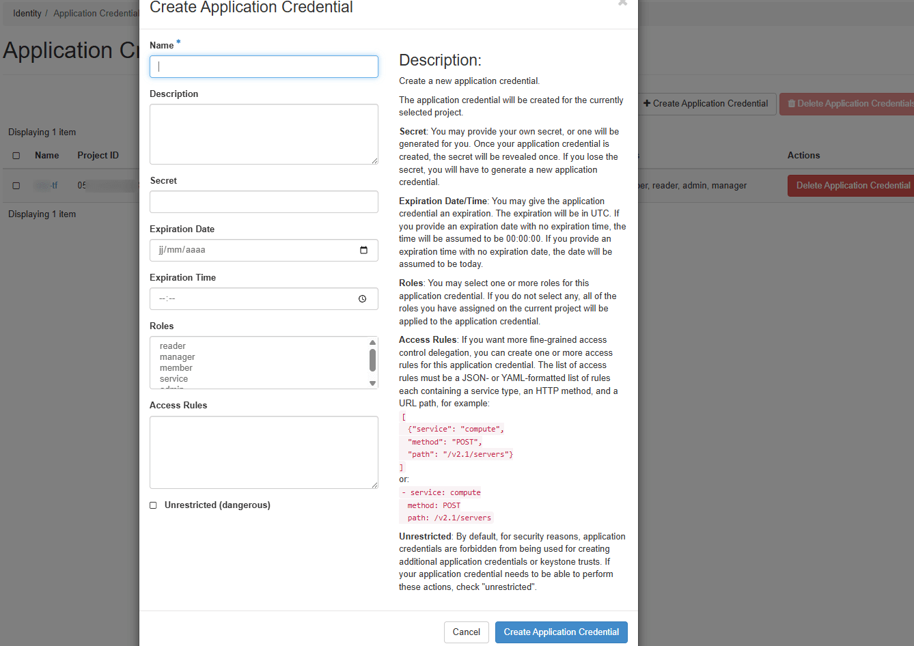
Task: Click the Expiration Date field
Action: pyautogui.click(x=264, y=250)
